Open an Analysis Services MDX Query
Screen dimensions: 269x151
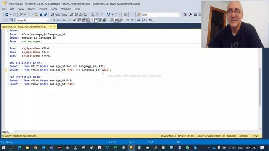coord(76,15)
